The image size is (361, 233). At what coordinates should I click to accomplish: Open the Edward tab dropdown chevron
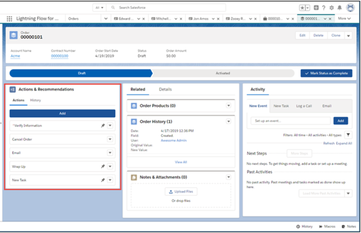click(139, 19)
